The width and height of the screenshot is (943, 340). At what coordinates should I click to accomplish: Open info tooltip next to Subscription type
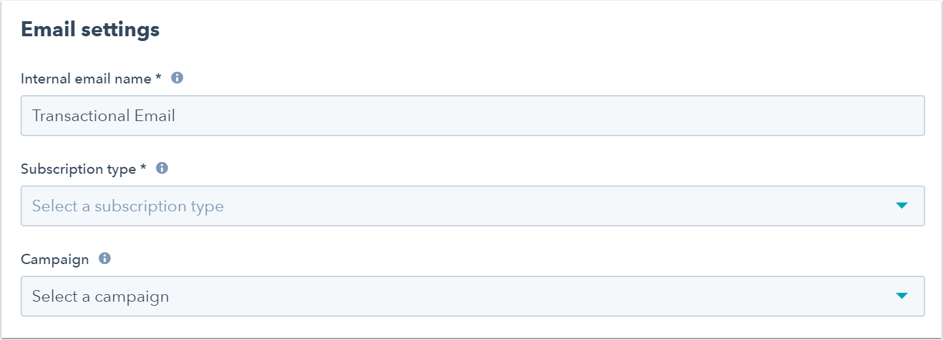(x=162, y=168)
